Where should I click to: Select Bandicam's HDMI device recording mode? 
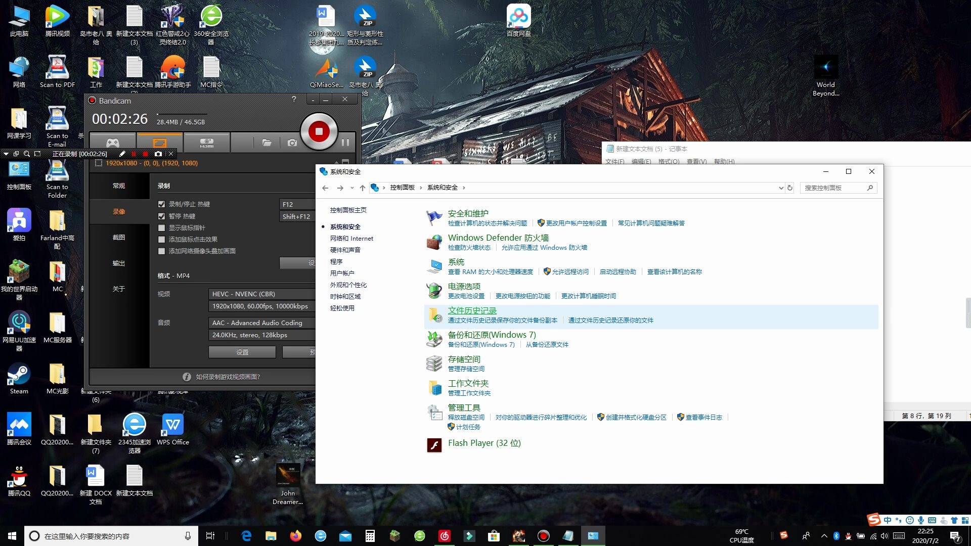[206, 143]
